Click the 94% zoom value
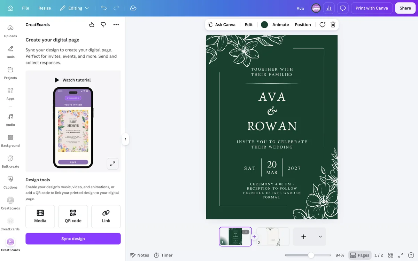Screen dimensions: 418x261 pyautogui.click(x=340, y=255)
